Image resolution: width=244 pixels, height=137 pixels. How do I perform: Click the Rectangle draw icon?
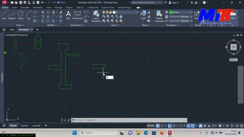pos(35,12)
